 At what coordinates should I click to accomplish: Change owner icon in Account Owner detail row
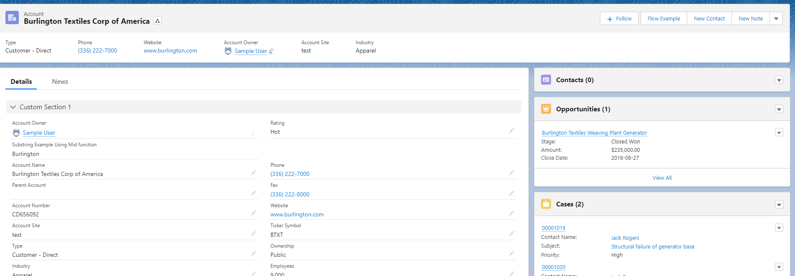254,133
